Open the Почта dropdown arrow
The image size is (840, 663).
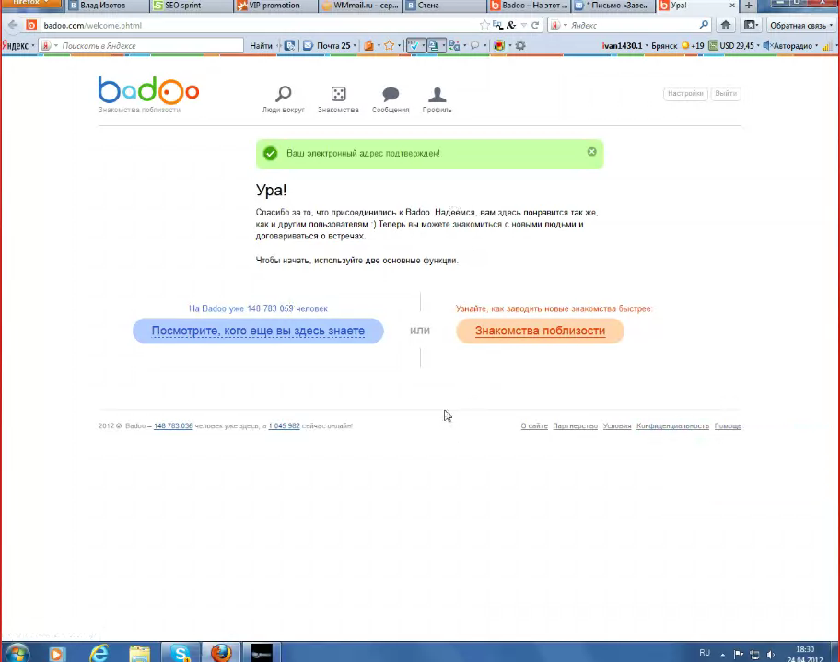355,45
